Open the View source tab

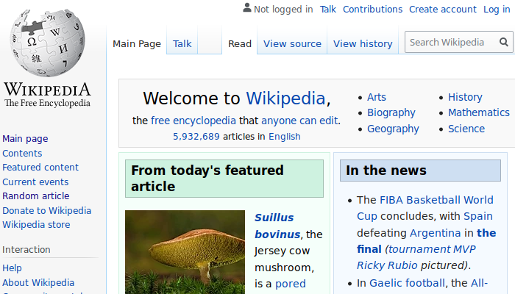tap(292, 43)
